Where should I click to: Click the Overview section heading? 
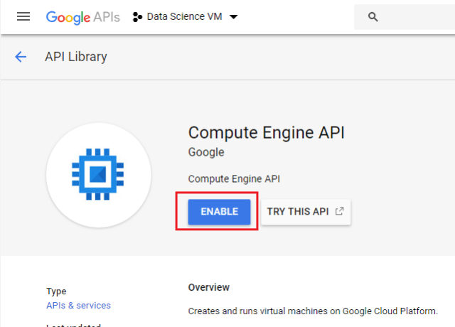pos(209,287)
